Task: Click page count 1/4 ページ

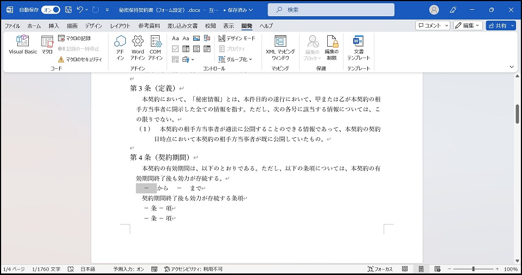Action: point(14,269)
